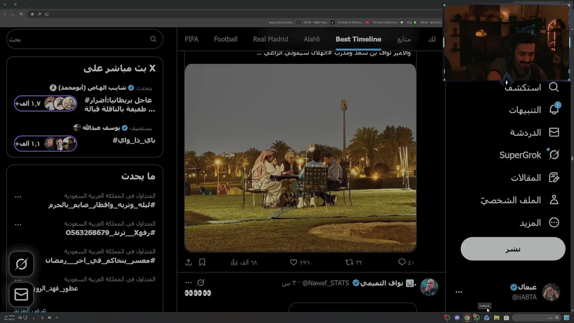The height and width of the screenshot is (323, 574).
Task: Open Google Chrome from the taskbar
Action: pos(467,318)
